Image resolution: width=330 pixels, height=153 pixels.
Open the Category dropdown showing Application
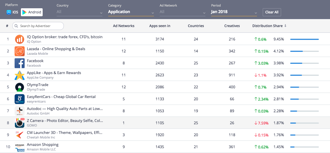coord(131,12)
